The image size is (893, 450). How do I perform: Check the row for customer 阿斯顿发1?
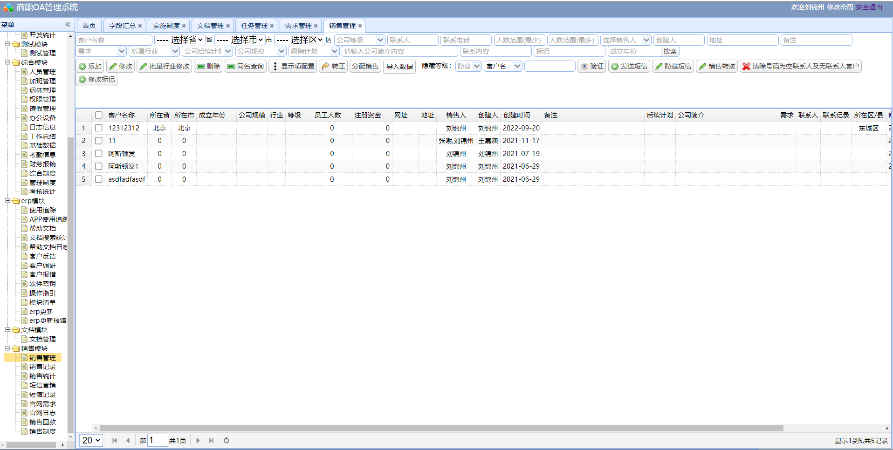tap(98, 166)
